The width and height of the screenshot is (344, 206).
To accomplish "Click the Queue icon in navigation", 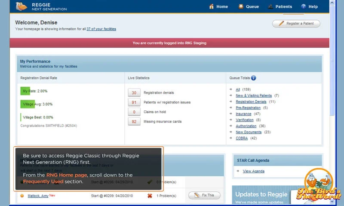I will point(241,6).
